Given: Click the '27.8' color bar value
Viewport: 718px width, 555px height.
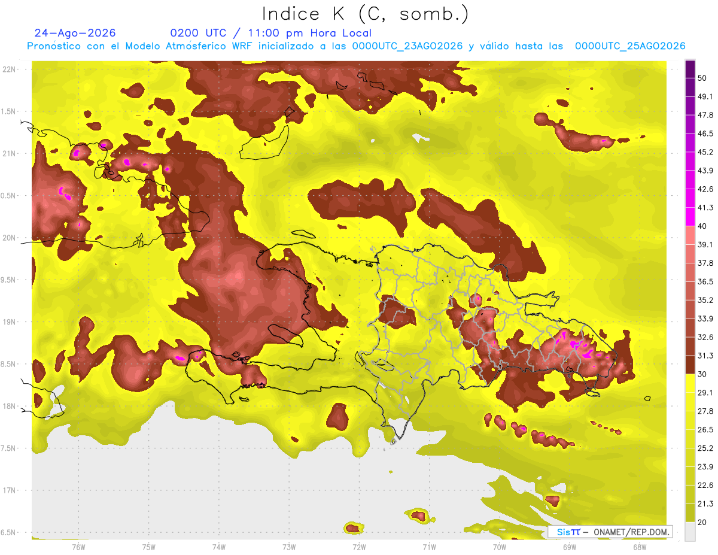Looking at the screenshot, I should pyautogui.click(x=705, y=411).
